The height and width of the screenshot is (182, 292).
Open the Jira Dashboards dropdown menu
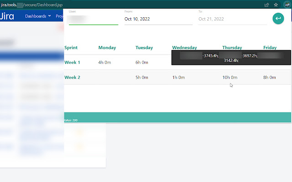click(38, 16)
